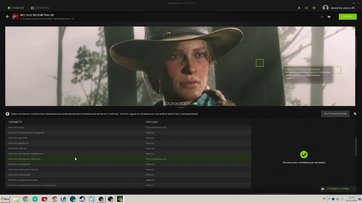Viewport: 362px width, 203px height.
Task: Select the Качество отражений row
Action: click(x=128, y=175)
